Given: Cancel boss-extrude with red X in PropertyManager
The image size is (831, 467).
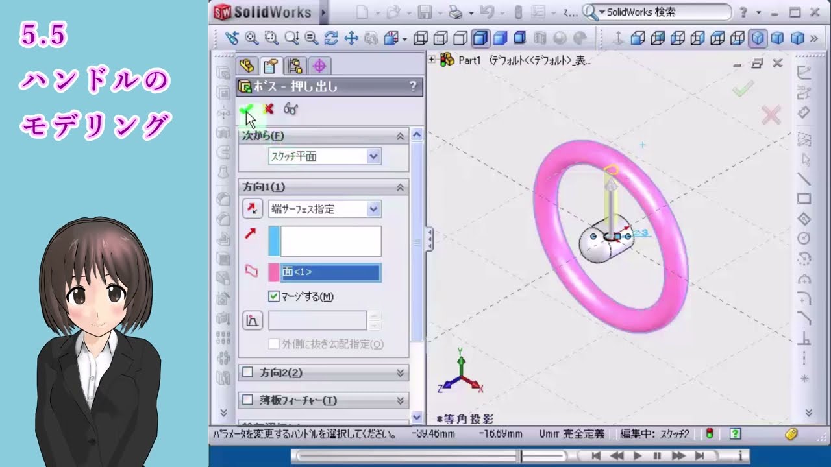Looking at the screenshot, I should (x=268, y=109).
